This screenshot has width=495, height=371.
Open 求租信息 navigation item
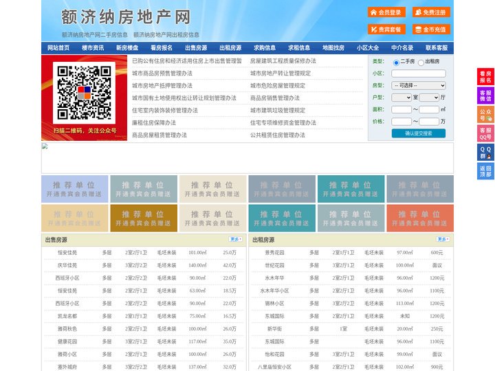(299, 48)
